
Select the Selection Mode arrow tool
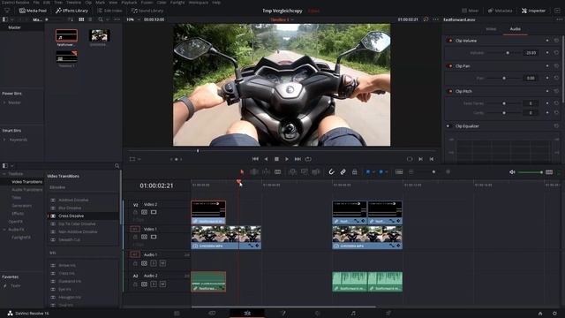242,172
